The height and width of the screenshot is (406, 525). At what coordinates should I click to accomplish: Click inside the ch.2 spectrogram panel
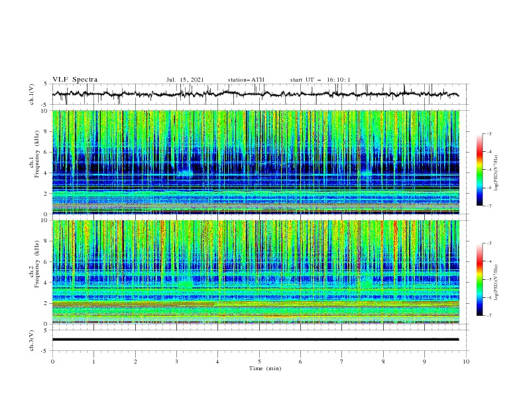[x=256, y=272]
